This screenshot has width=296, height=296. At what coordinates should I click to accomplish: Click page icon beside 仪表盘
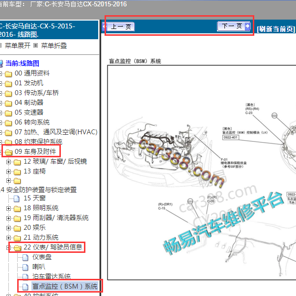[x=26, y=257]
